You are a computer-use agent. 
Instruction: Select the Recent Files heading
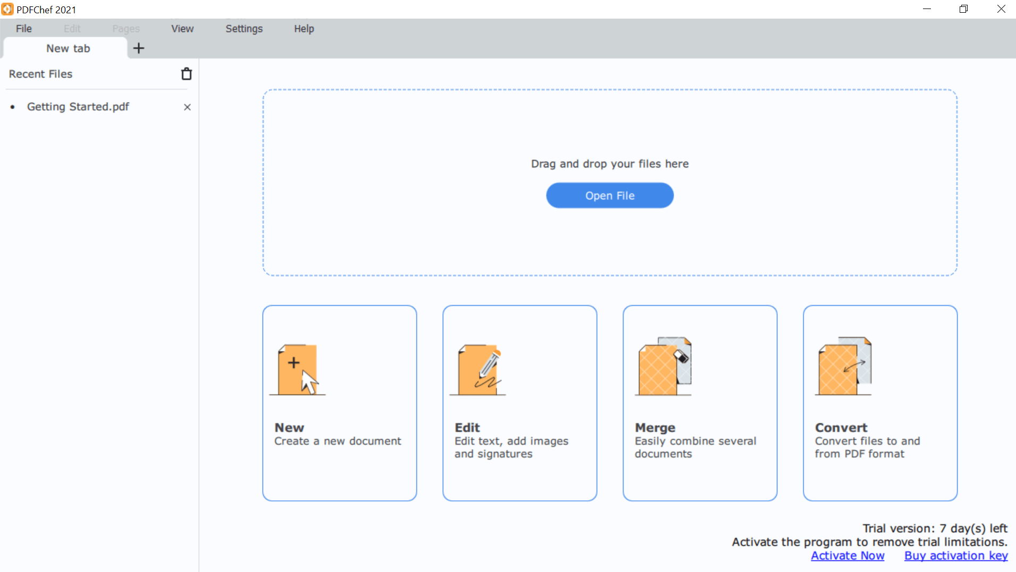(x=40, y=73)
